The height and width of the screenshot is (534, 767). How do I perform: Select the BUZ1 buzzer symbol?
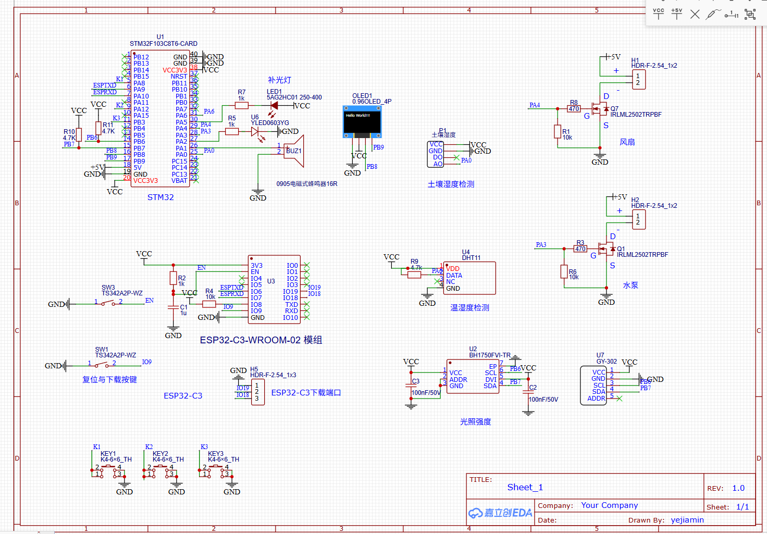pyautogui.click(x=294, y=151)
